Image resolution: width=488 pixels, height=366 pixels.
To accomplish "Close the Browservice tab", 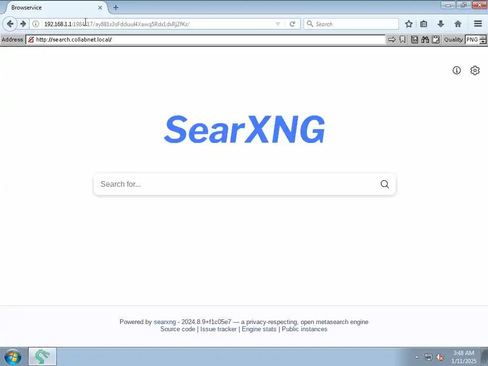I will tap(100, 8).
